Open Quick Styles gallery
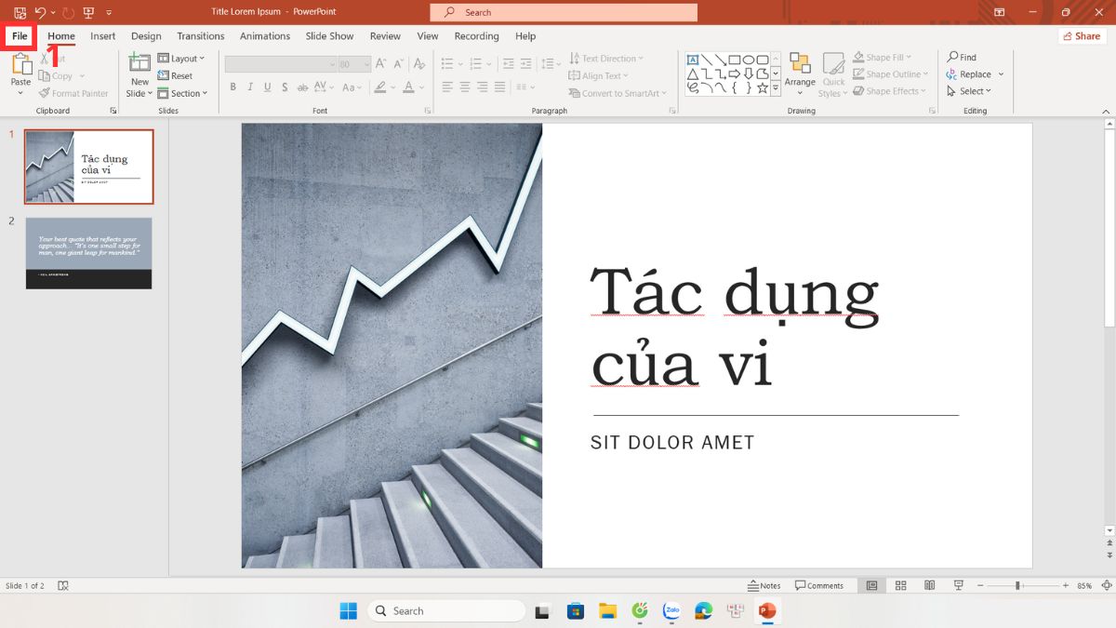Screen dimensions: 1116x628 coord(833,73)
